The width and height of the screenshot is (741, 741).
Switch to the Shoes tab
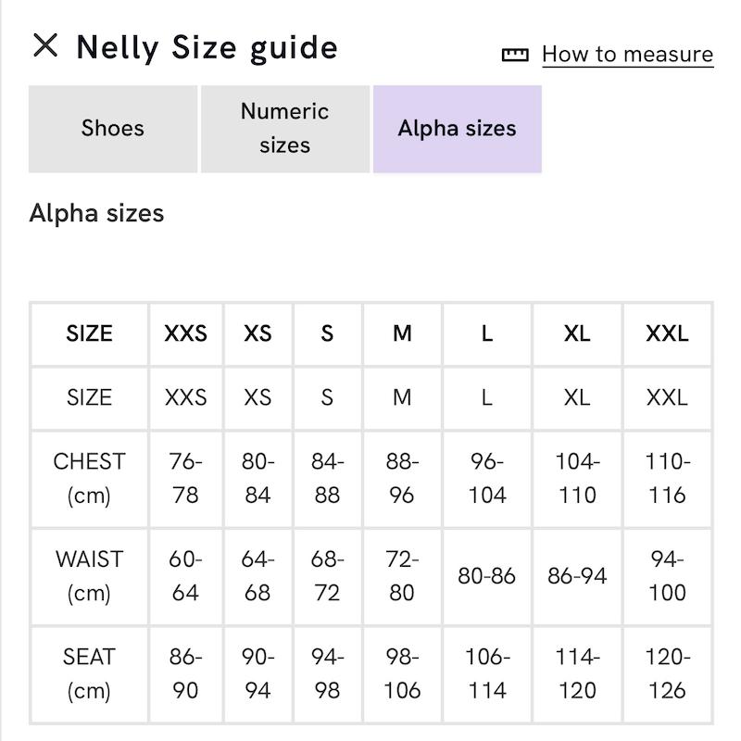[113, 129]
